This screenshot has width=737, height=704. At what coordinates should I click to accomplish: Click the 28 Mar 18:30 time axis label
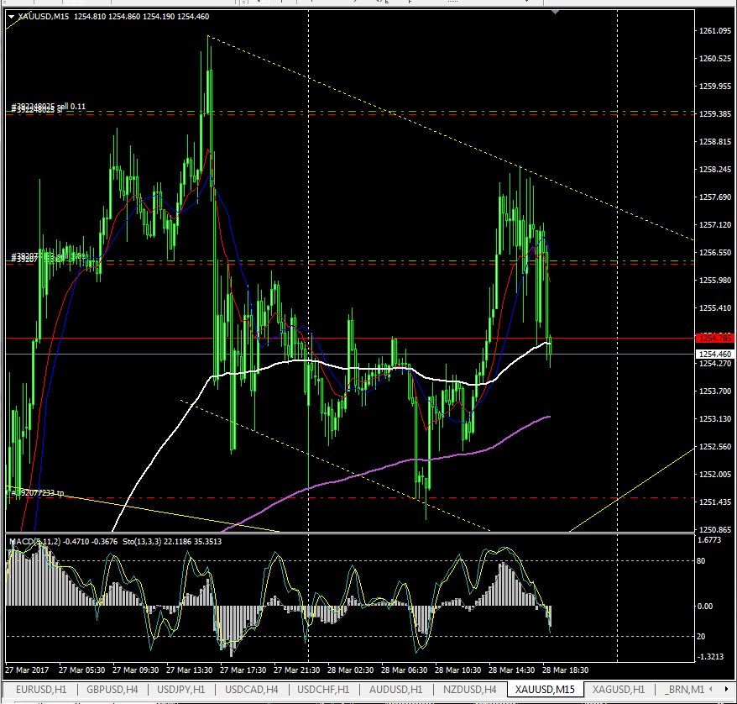coord(566,670)
